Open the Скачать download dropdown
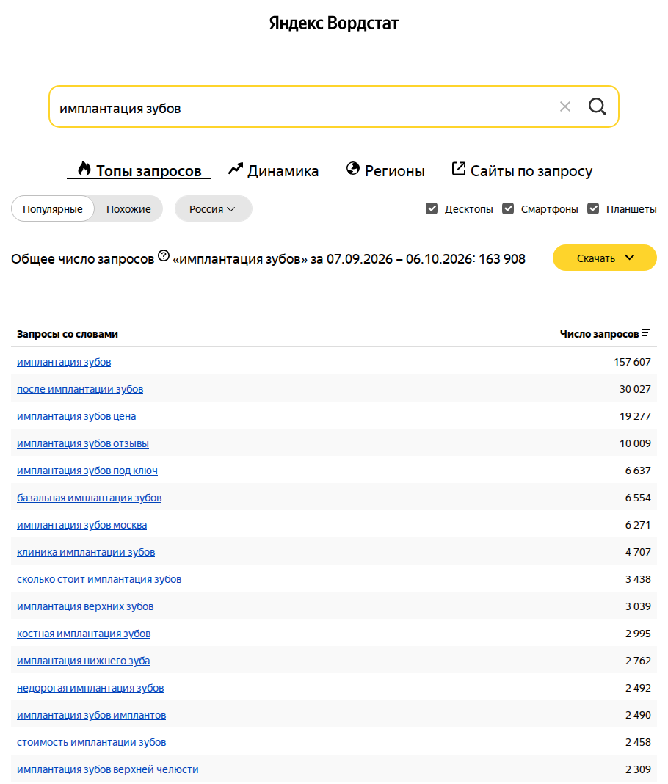The image size is (668, 784). click(x=604, y=258)
